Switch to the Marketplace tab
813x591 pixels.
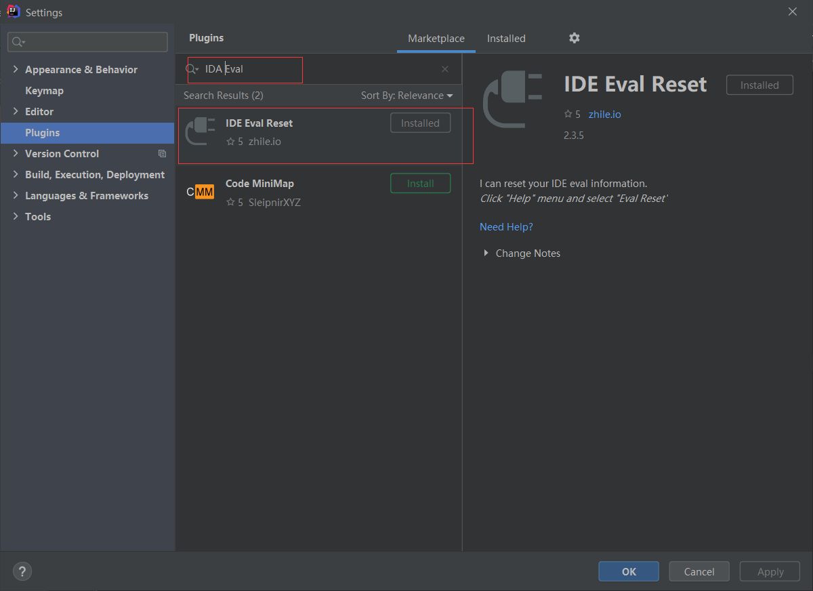tap(436, 39)
